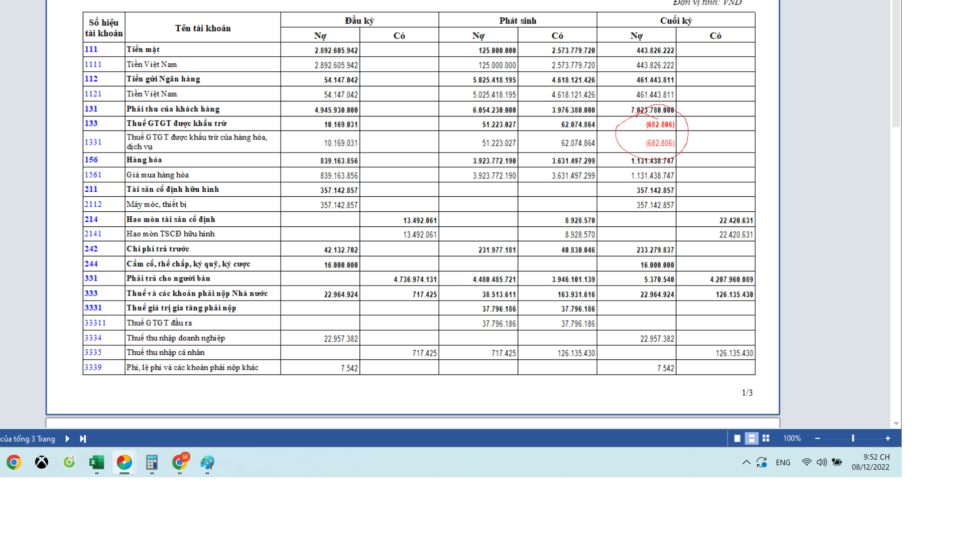Select continuous page view mode
Viewport: 964px width, 542px height.
click(751, 438)
